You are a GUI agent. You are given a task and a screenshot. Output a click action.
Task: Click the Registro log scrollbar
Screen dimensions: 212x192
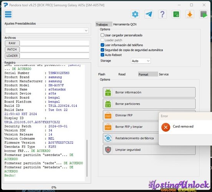coord(87,158)
